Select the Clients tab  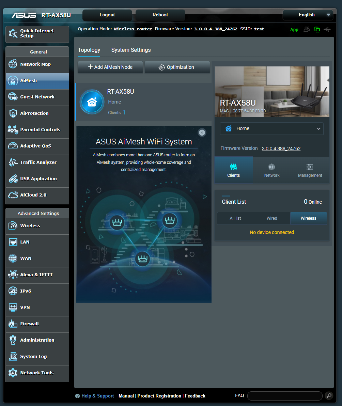click(x=234, y=170)
